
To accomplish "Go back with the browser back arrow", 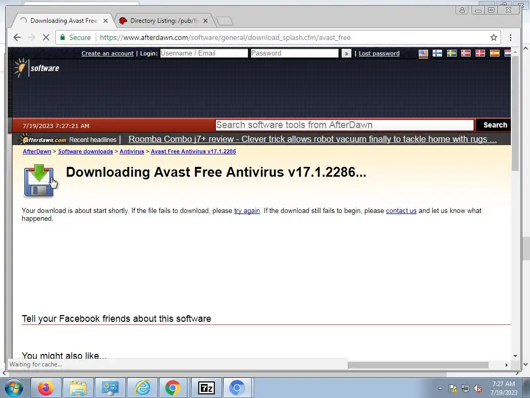I will coord(17,37).
